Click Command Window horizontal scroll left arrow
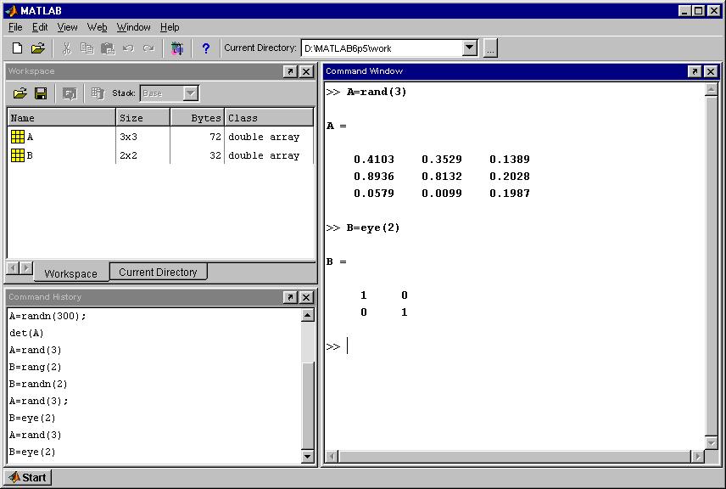 (332, 457)
